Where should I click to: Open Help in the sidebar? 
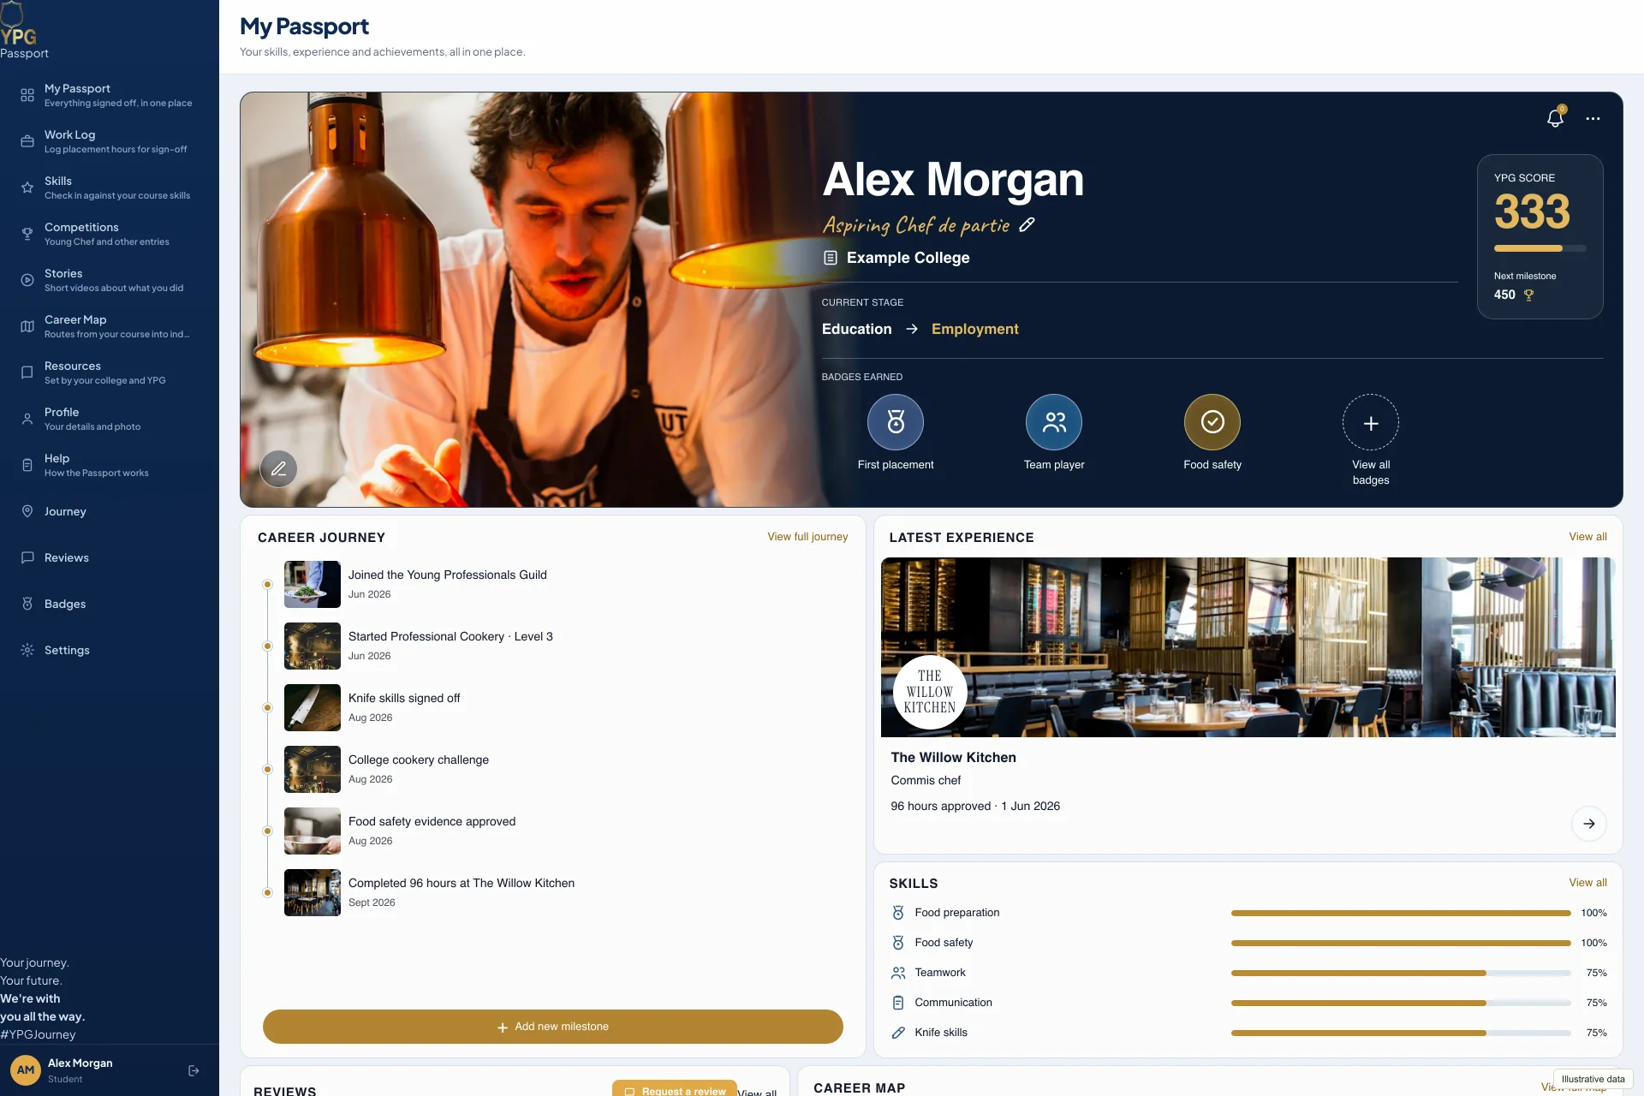[x=110, y=465]
